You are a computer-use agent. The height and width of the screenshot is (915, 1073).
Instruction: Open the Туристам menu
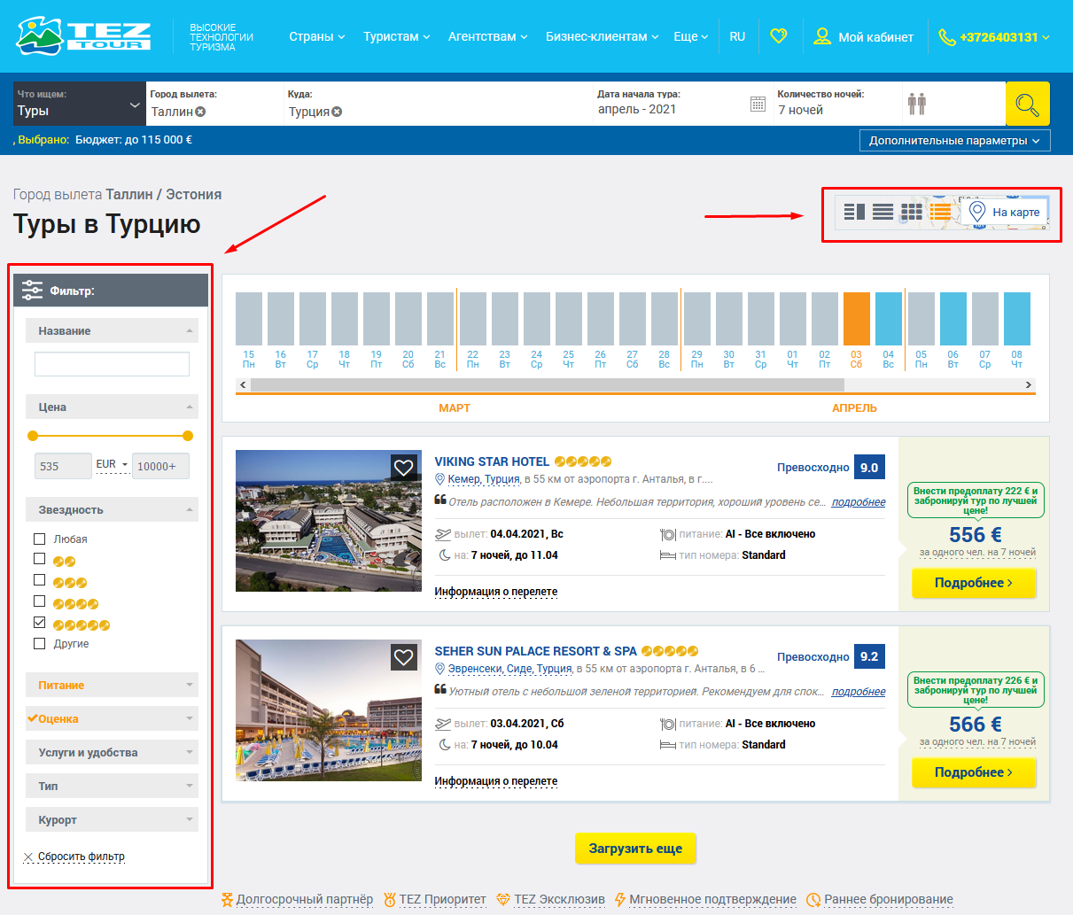(396, 36)
